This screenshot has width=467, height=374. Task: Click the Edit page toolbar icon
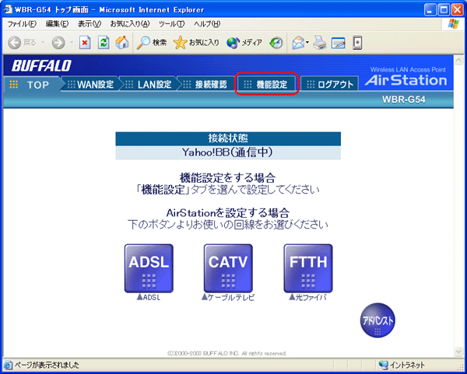(339, 44)
